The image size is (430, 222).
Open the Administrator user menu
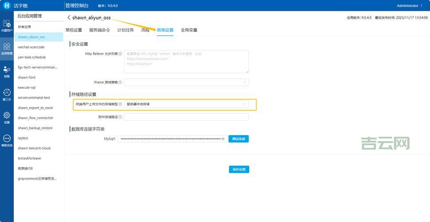[x=410, y=6]
